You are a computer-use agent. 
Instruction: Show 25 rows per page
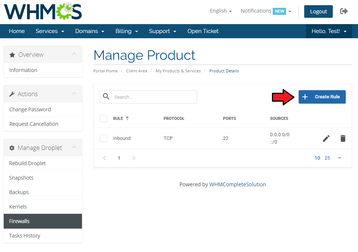tap(327, 158)
